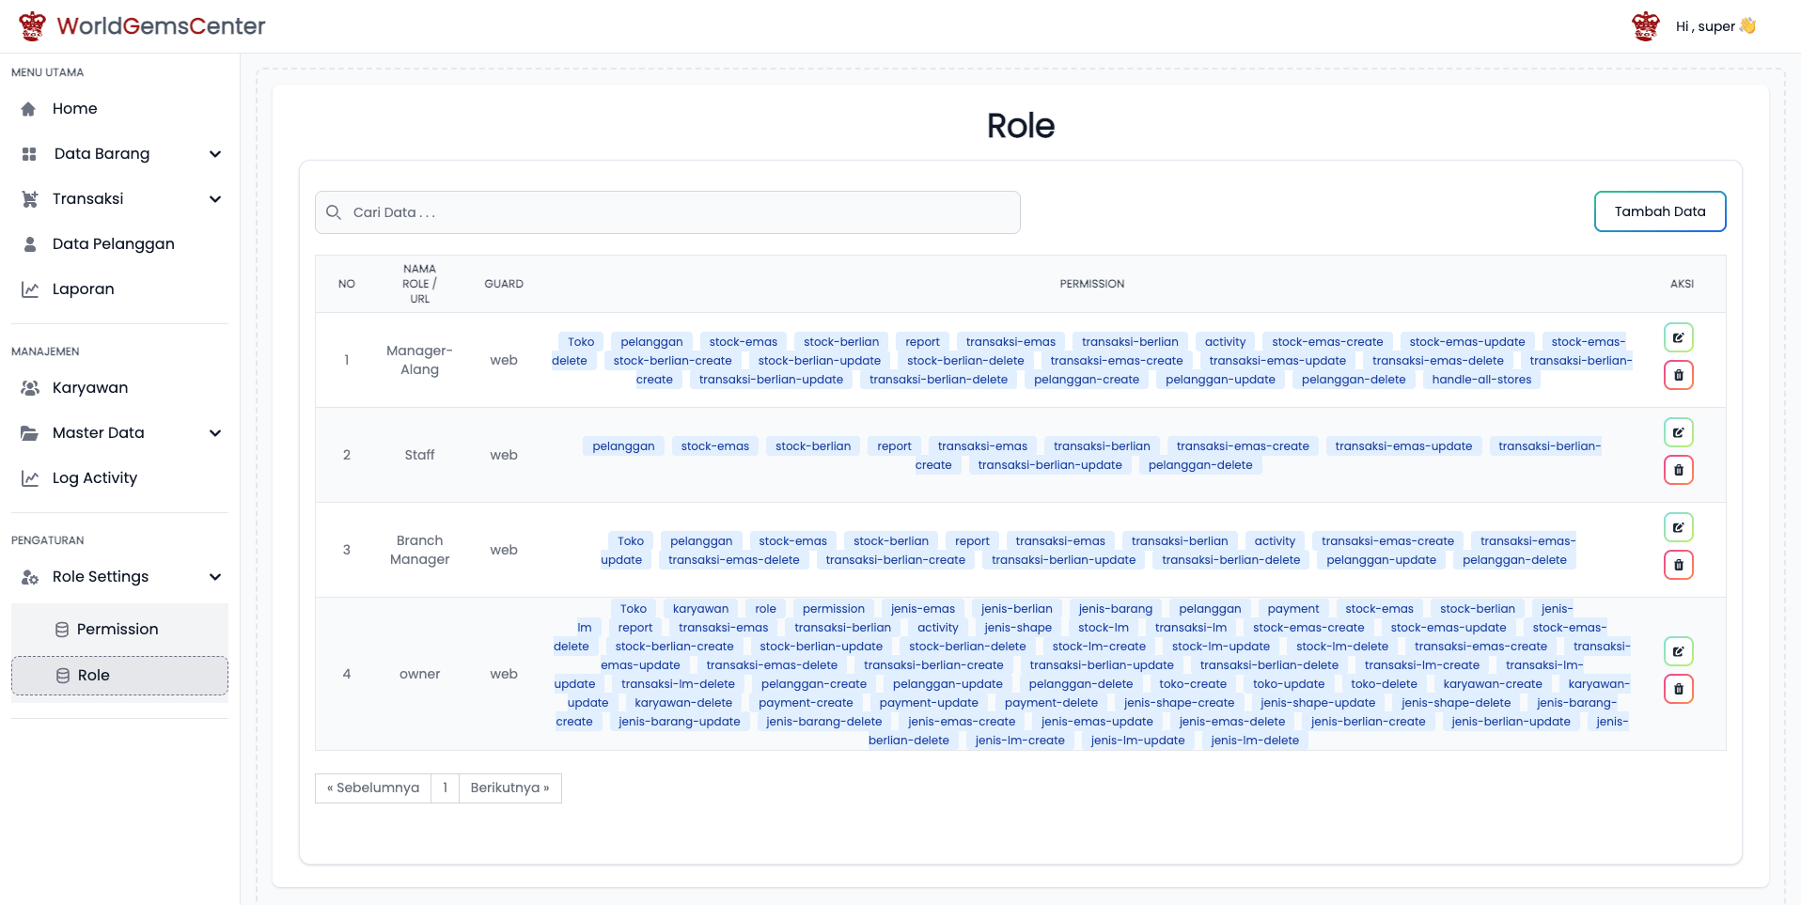Open the user avatar icon next to Hi, super
1801x905 pixels.
click(1646, 26)
